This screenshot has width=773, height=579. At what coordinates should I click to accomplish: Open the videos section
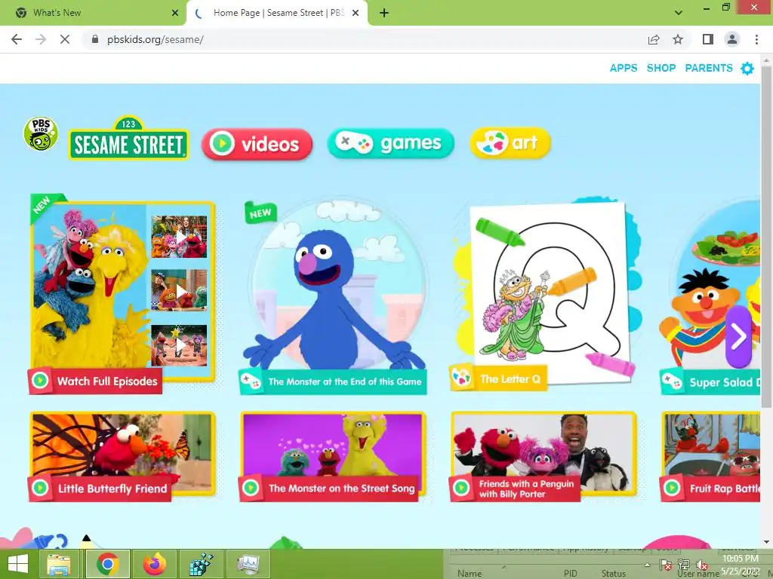257,144
